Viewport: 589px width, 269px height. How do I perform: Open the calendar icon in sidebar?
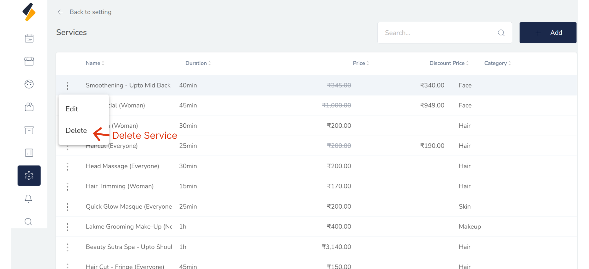click(x=29, y=38)
